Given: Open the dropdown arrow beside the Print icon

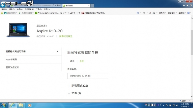Looking at the screenshot, I should pos(157,13).
